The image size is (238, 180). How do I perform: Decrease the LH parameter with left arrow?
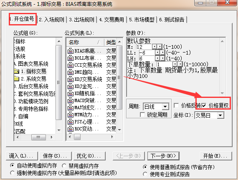click(157, 58)
